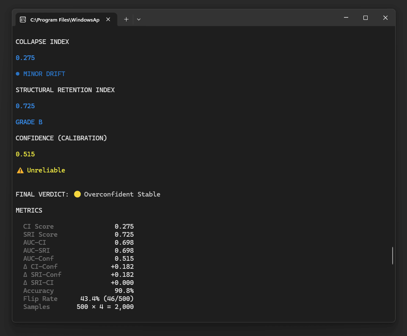Click the terminal scrollbar thumb

(393, 256)
